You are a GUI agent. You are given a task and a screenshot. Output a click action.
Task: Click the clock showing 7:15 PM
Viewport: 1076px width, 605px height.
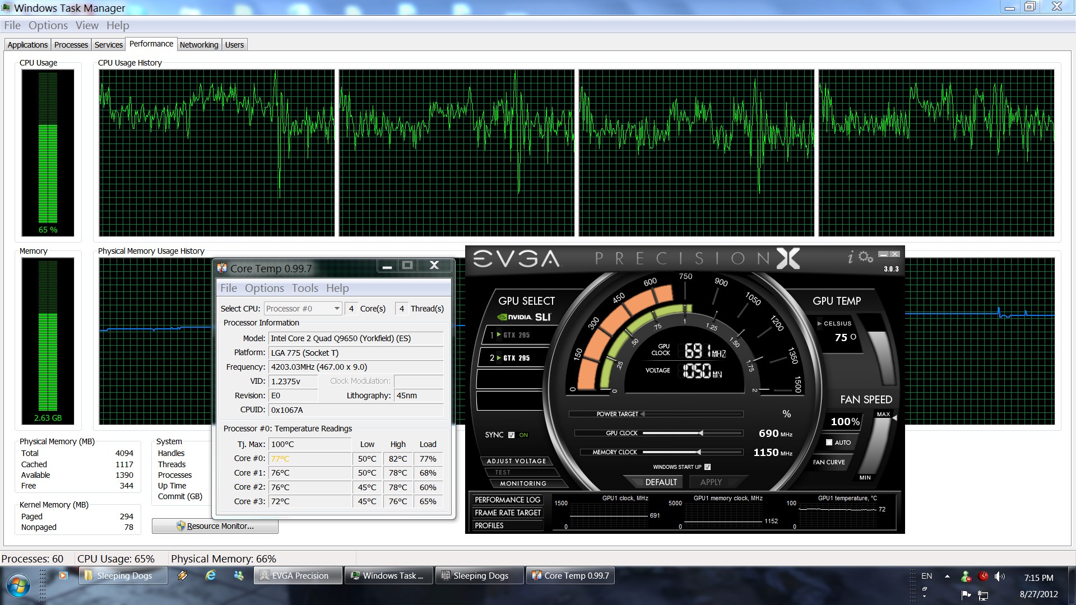click(x=1038, y=578)
